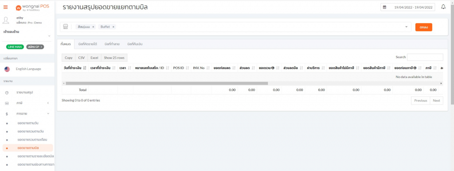This screenshot has width=454, height=171.
Task: Sort by ค่าบริการ column arrows
Action: coord(323,68)
